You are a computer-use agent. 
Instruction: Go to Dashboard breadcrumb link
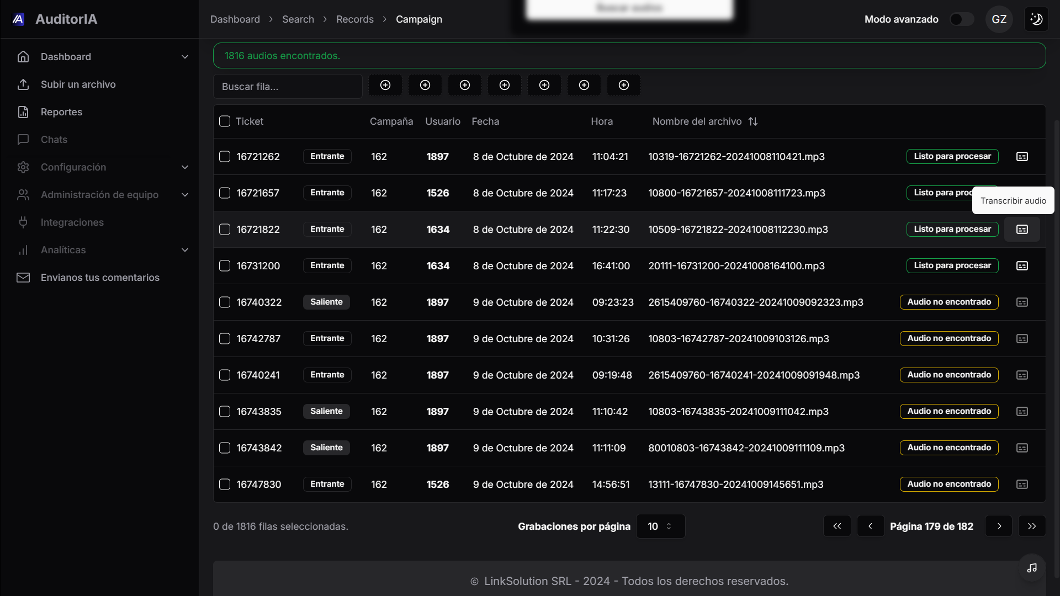coord(235,19)
